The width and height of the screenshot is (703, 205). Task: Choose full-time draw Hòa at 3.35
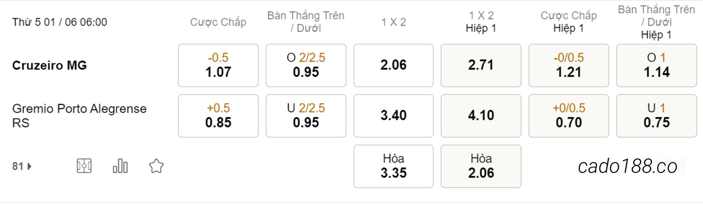point(393,166)
